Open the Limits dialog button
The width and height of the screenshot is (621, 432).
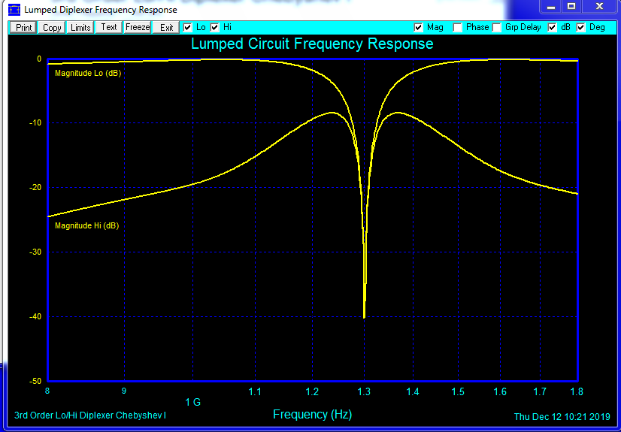80,28
